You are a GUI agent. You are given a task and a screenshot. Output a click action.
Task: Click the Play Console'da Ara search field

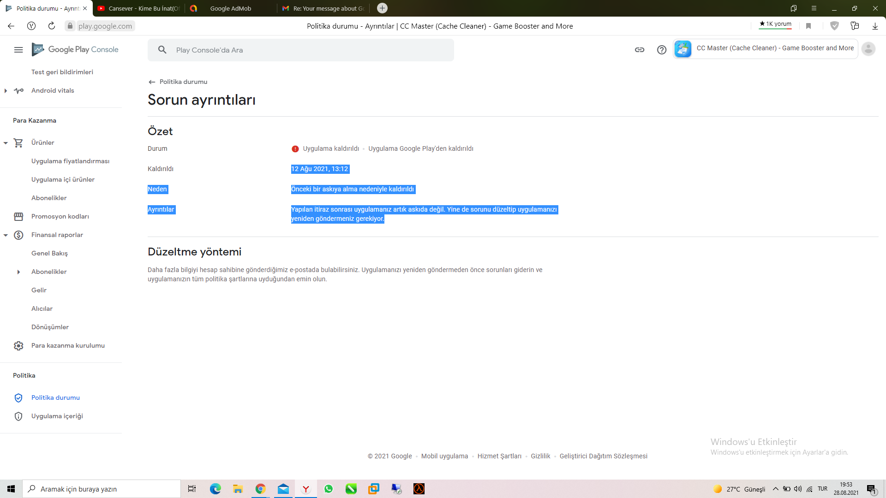(301, 50)
